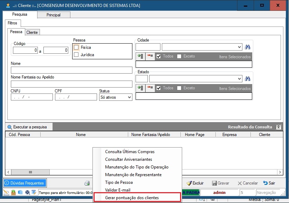The width and height of the screenshot is (289, 203).
Task: Expand the Estado combo box list
Action: 239,79
